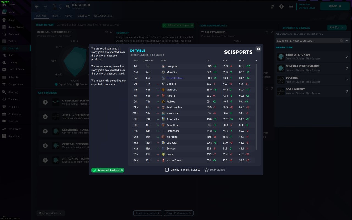Click the bottom Team Performance button

coord(147,213)
